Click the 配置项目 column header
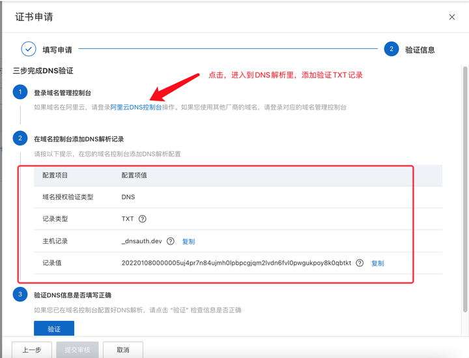The image size is (469, 358). 55,175
